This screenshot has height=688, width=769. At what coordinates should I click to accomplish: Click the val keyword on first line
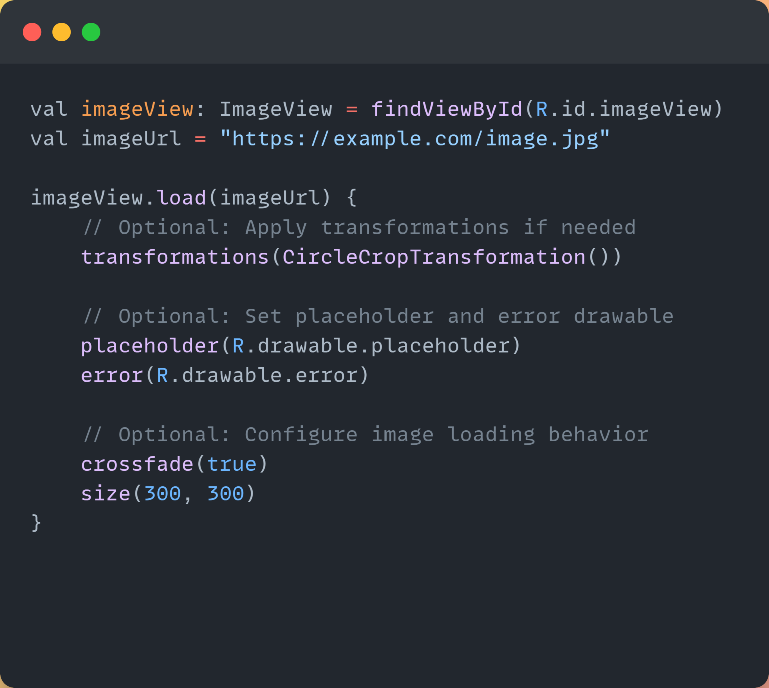click(x=49, y=109)
